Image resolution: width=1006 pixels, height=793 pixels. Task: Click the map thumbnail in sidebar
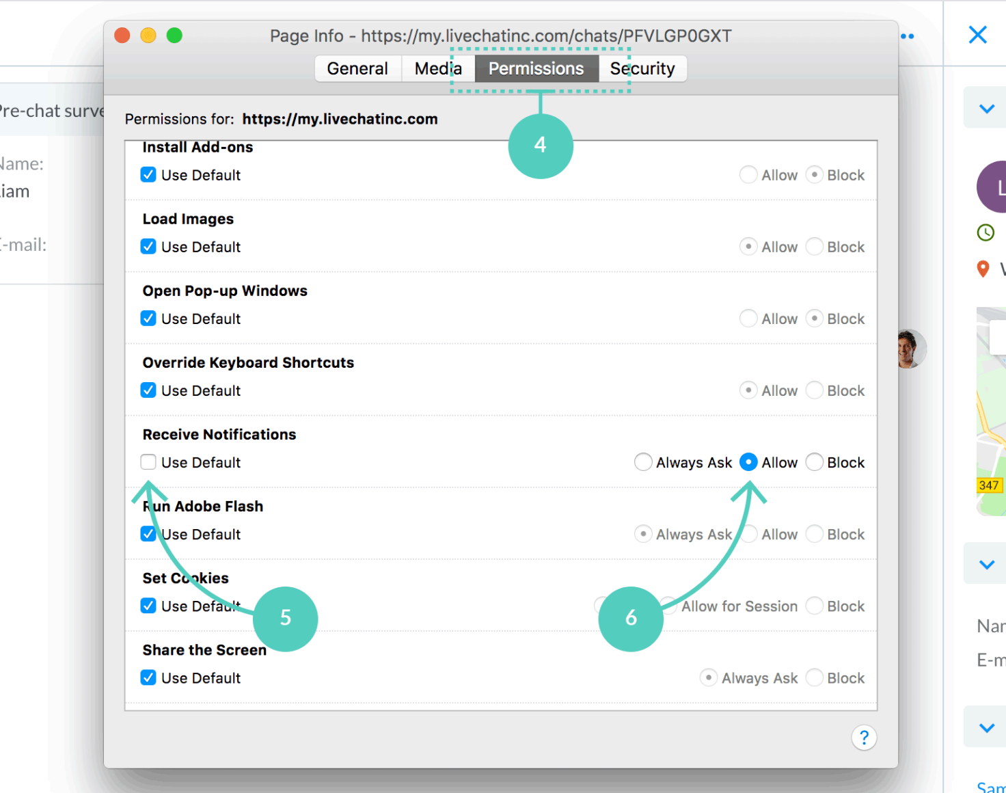click(x=991, y=411)
